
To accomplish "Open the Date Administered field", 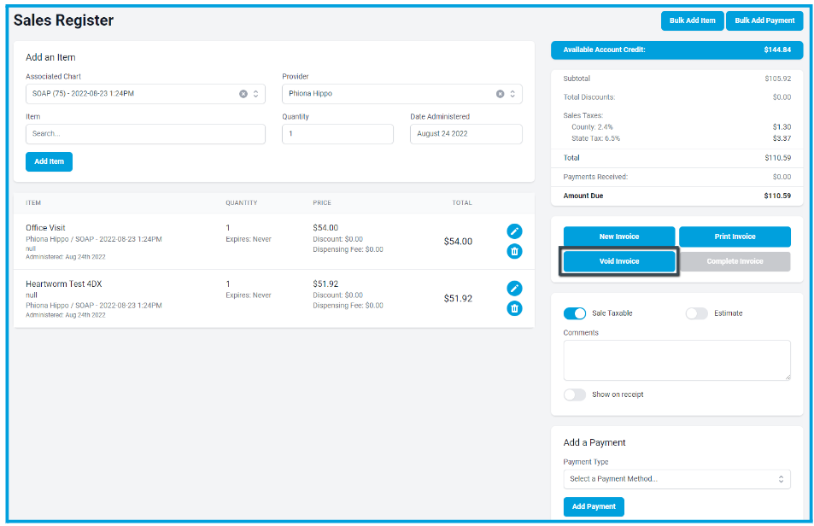I will point(466,134).
